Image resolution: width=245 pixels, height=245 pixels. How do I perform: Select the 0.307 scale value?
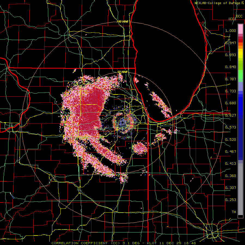[231, 188]
